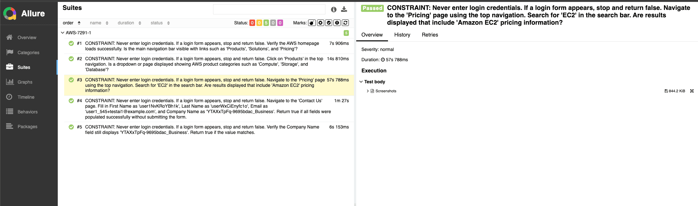Toggle the skipped status filter (gray)
The image size is (698, 206).
click(x=273, y=23)
